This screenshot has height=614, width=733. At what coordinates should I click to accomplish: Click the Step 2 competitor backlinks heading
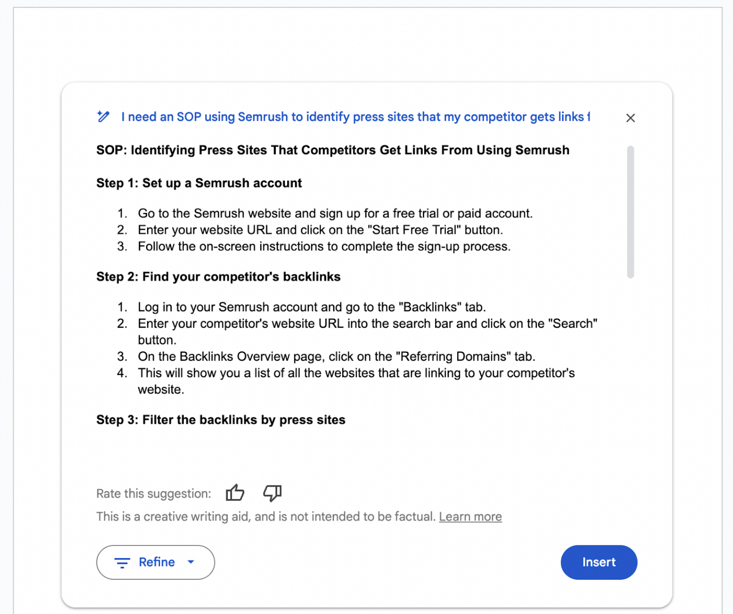point(218,276)
